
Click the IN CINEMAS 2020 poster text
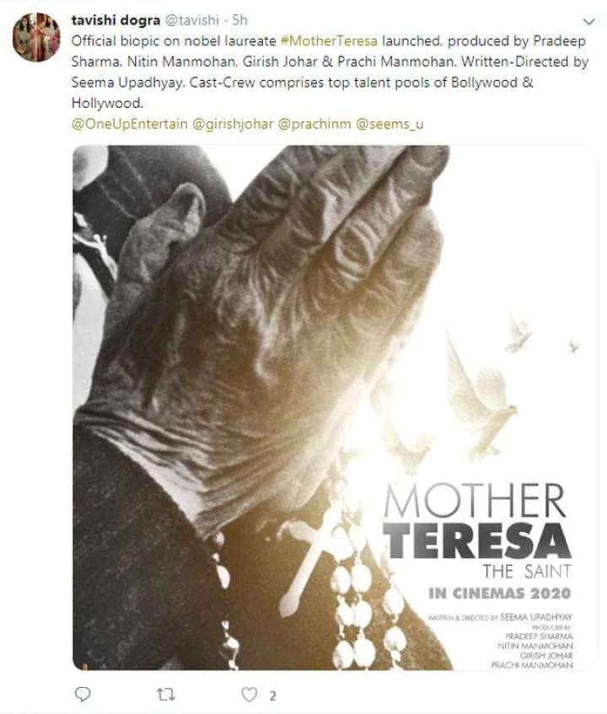[500, 594]
